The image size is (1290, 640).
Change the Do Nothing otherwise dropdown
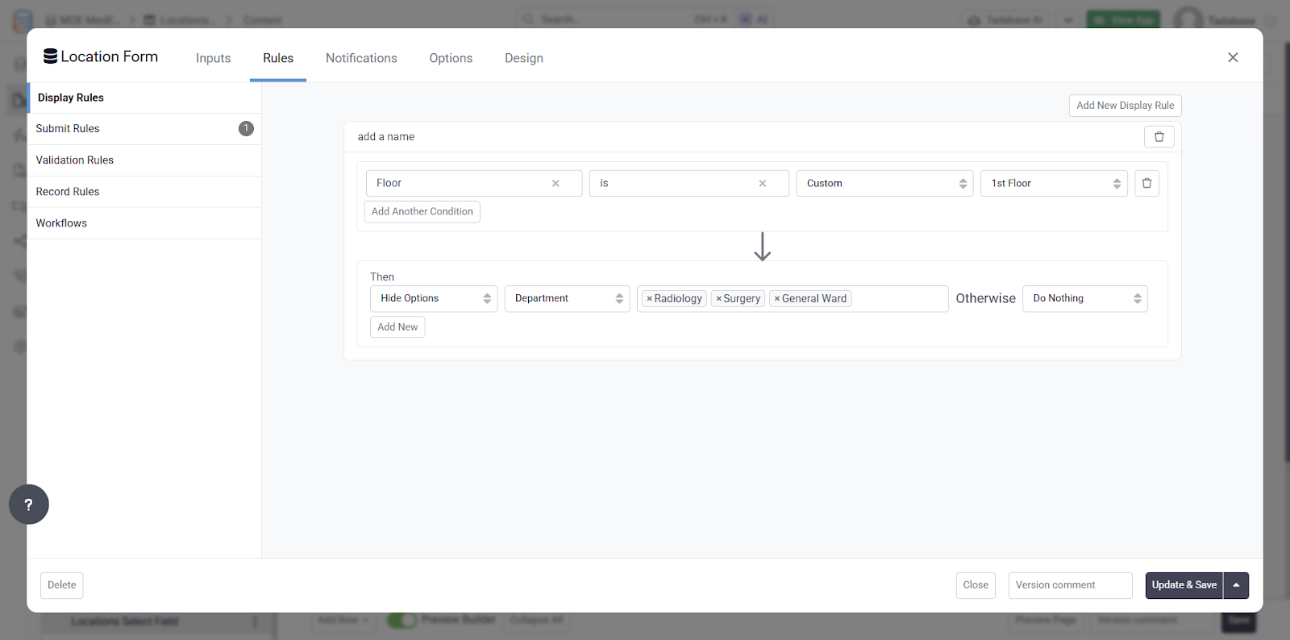1084,298
